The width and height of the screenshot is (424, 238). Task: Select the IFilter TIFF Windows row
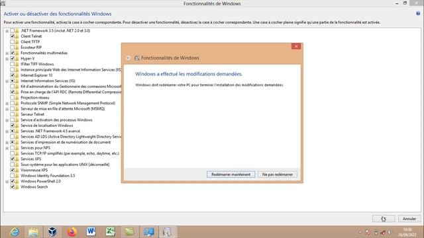coord(37,64)
